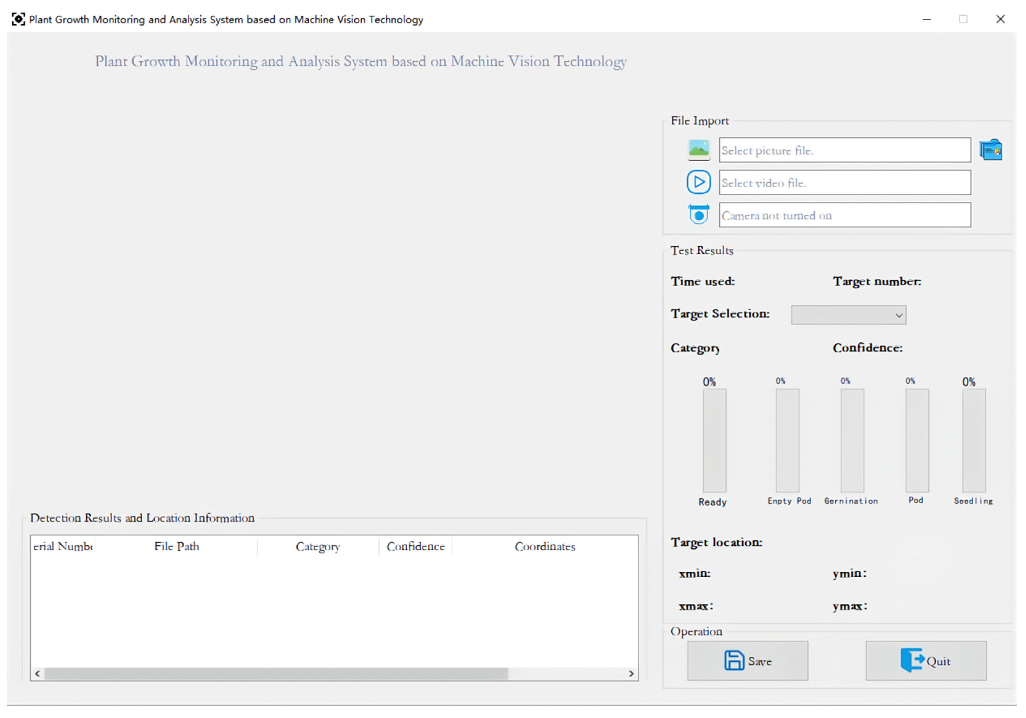Screen dimensions: 1026x718
Task: Click the Select video file field
Action: pos(845,183)
